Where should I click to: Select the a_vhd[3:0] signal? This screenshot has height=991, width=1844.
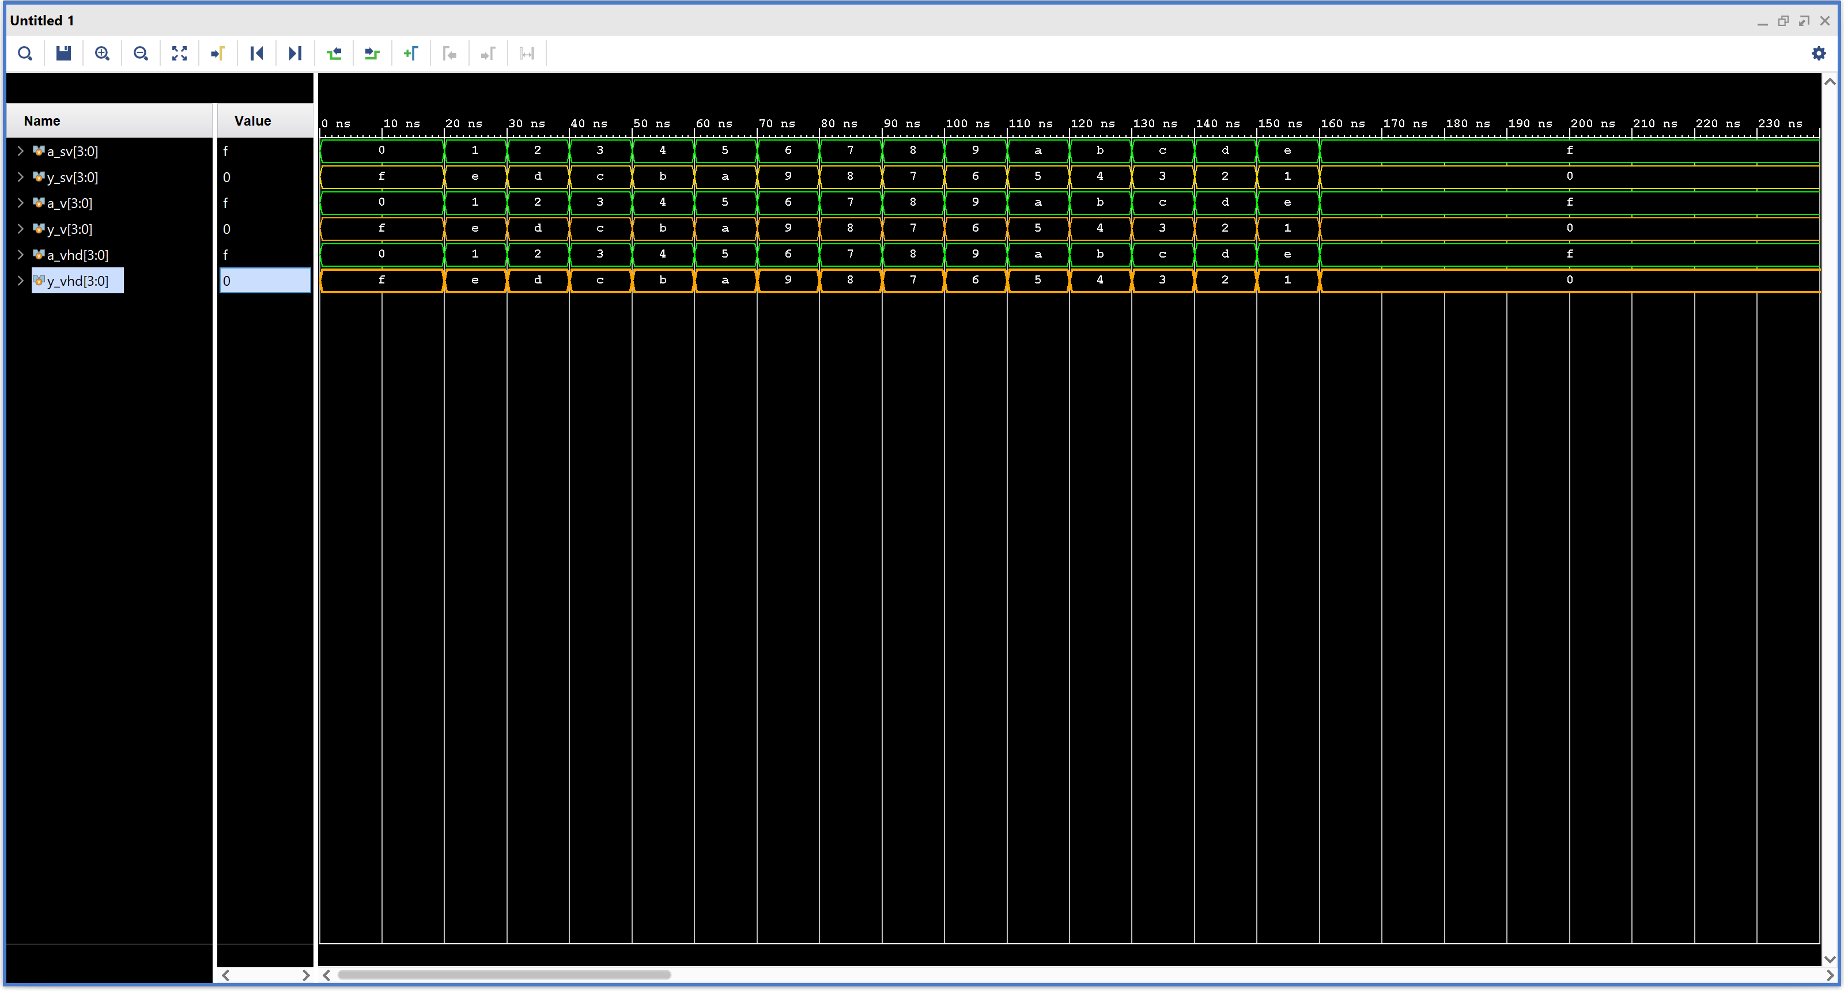(77, 255)
